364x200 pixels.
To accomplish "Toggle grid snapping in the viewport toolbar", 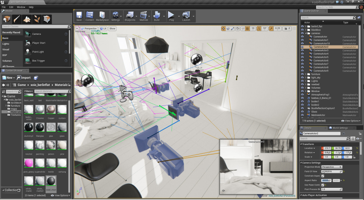I will (x=247, y=29).
